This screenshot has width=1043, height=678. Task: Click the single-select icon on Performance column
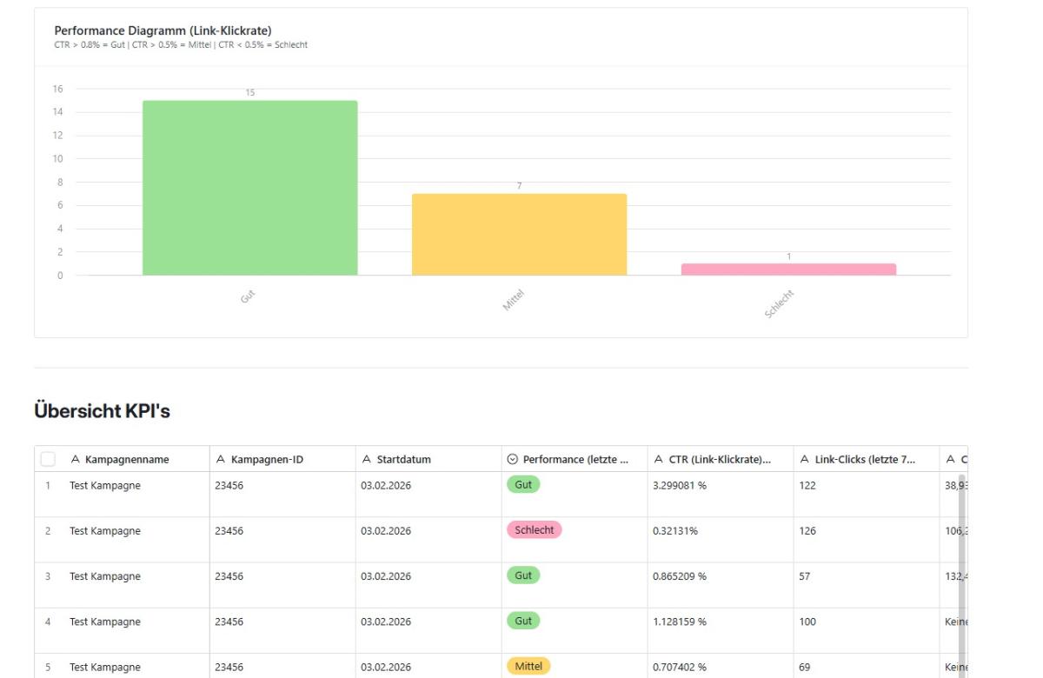[x=512, y=458]
